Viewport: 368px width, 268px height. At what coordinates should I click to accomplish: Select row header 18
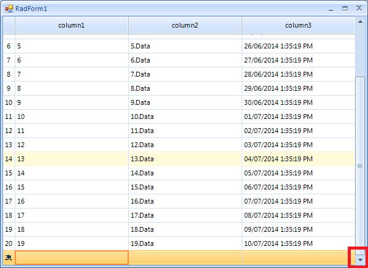[9, 215]
